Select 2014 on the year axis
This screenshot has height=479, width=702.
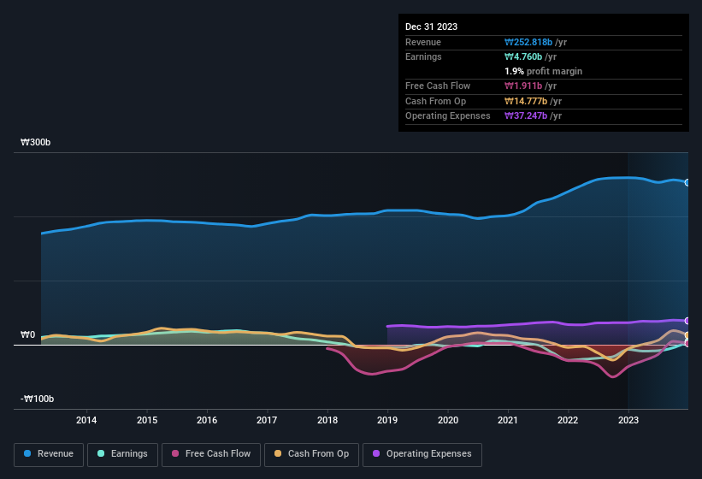pos(86,419)
